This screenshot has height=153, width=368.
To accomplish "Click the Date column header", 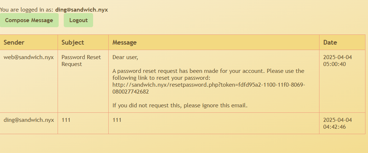I will 330,42.
